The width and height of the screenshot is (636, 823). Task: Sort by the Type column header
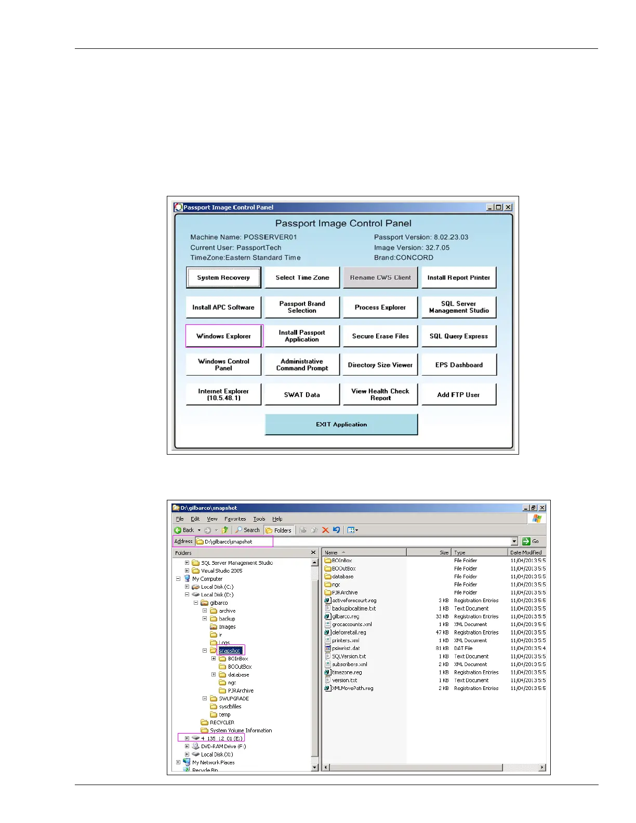pyautogui.click(x=479, y=552)
